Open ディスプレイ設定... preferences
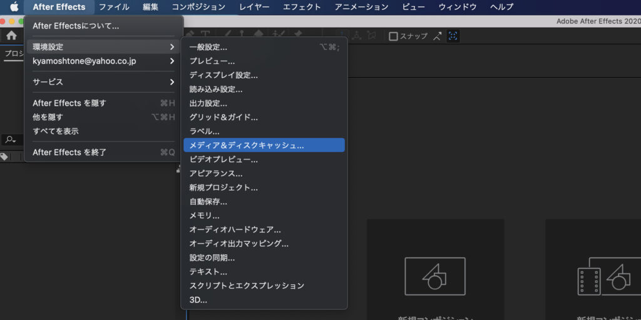 tap(264, 75)
